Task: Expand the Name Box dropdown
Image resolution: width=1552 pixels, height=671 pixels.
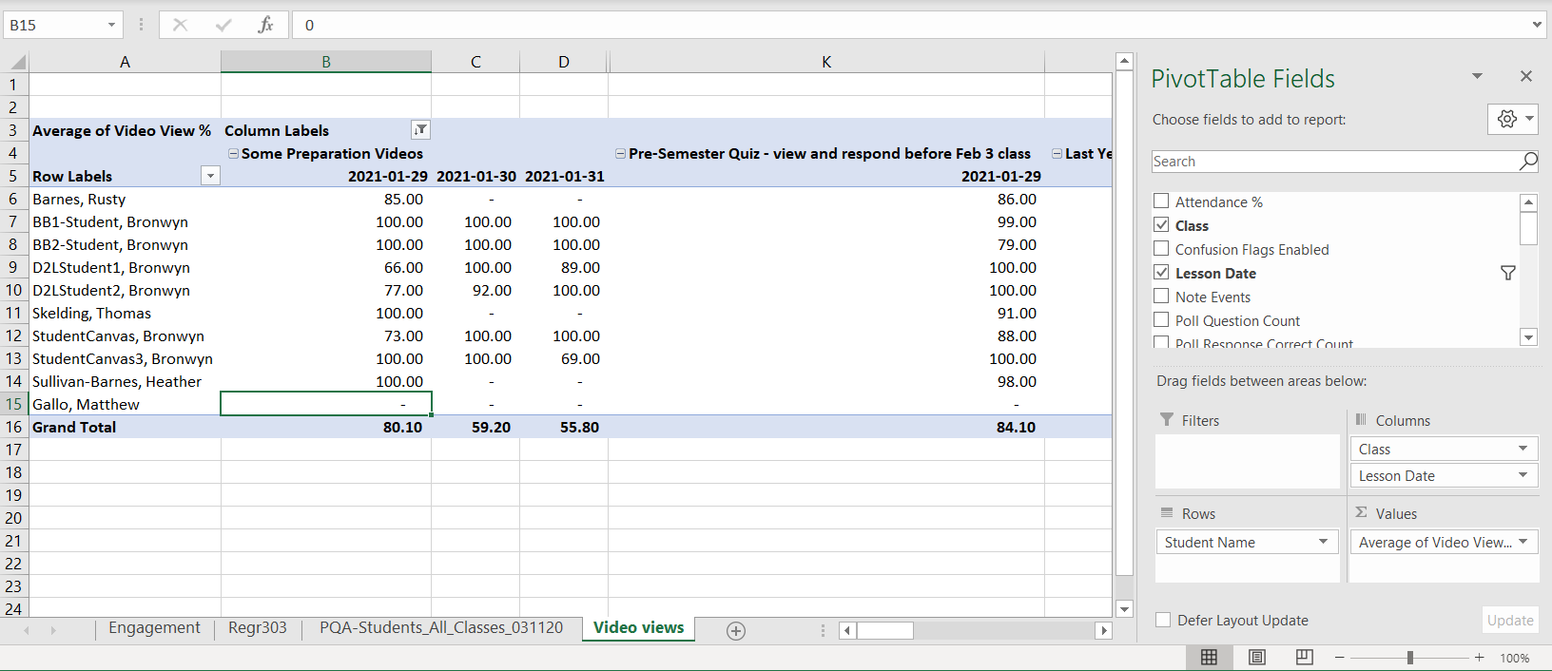Action: point(111,25)
